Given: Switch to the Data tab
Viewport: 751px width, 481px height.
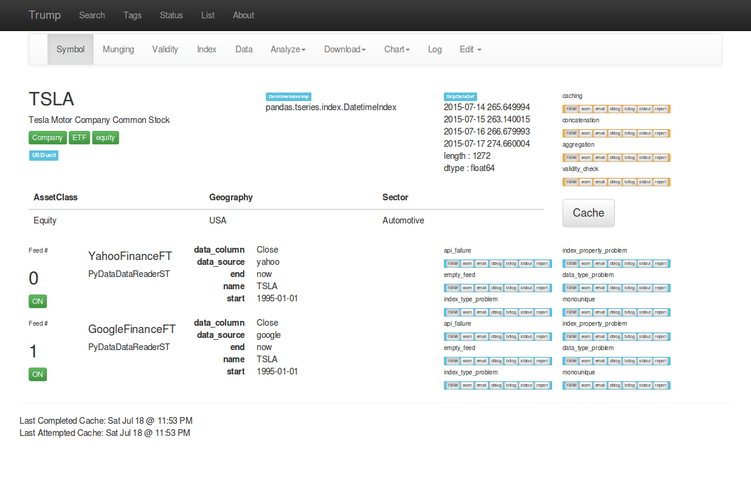Looking at the screenshot, I should pos(244,49).
